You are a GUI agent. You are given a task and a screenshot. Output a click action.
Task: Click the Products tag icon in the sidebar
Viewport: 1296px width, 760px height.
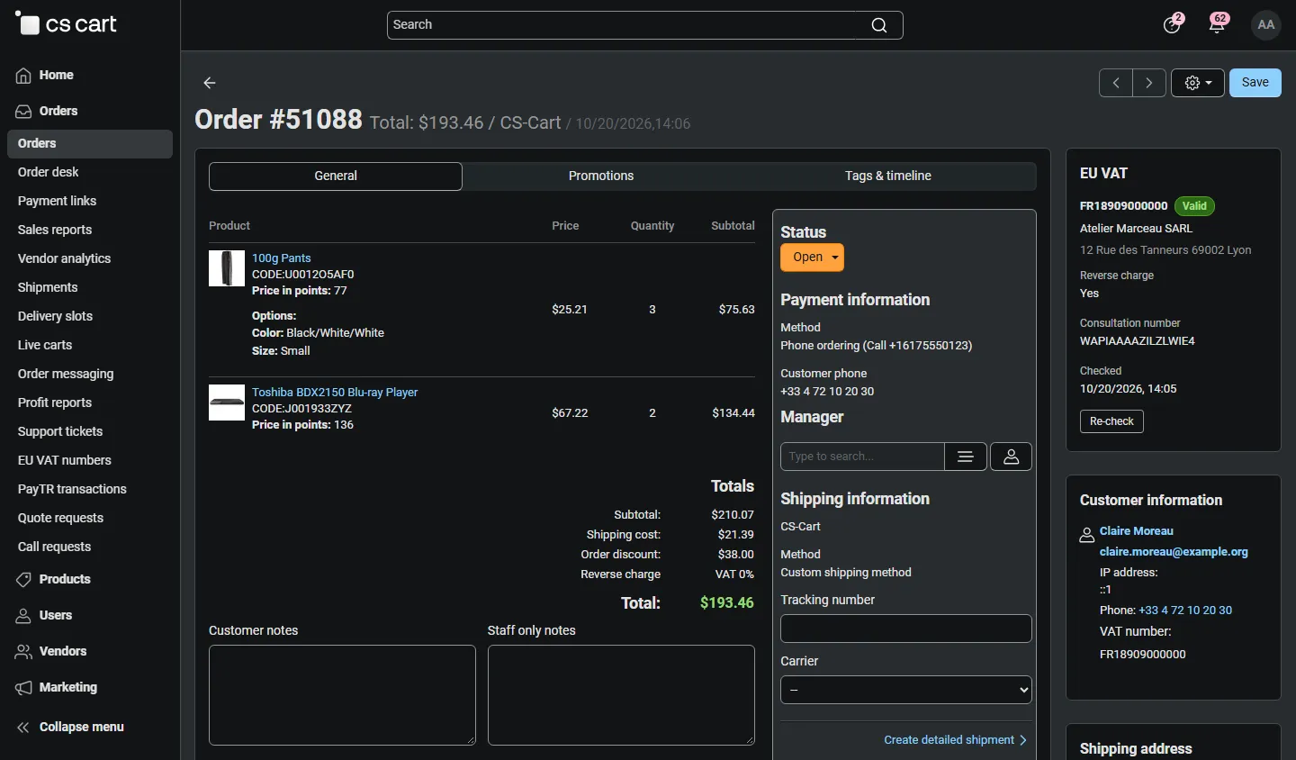pos(23,580)
